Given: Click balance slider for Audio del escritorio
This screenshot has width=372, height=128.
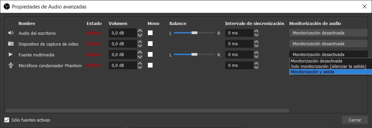Looking at the screenshot, I should (x=194, y=33).
